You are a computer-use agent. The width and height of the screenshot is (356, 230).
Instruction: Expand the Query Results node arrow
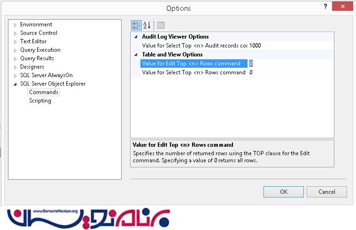click(15, 59)
